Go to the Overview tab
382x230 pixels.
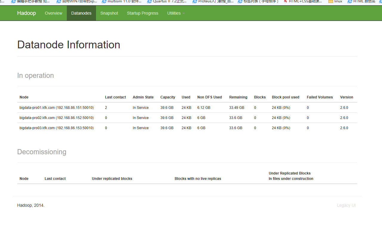[x=54, y=13]
